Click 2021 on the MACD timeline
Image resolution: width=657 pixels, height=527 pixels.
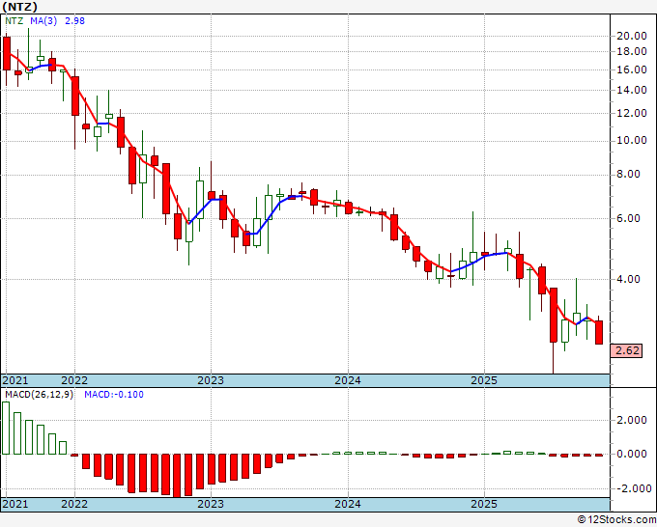click(x=15, y=504)
